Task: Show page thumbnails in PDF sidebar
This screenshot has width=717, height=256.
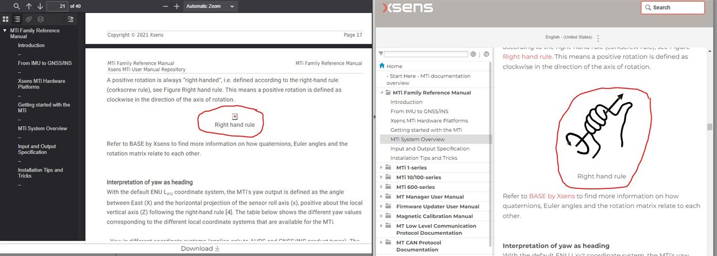Action: (6, 19)
